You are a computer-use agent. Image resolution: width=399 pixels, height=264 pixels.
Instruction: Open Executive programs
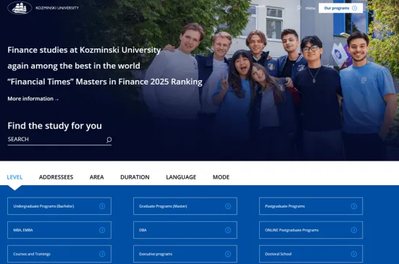(185, 254)
